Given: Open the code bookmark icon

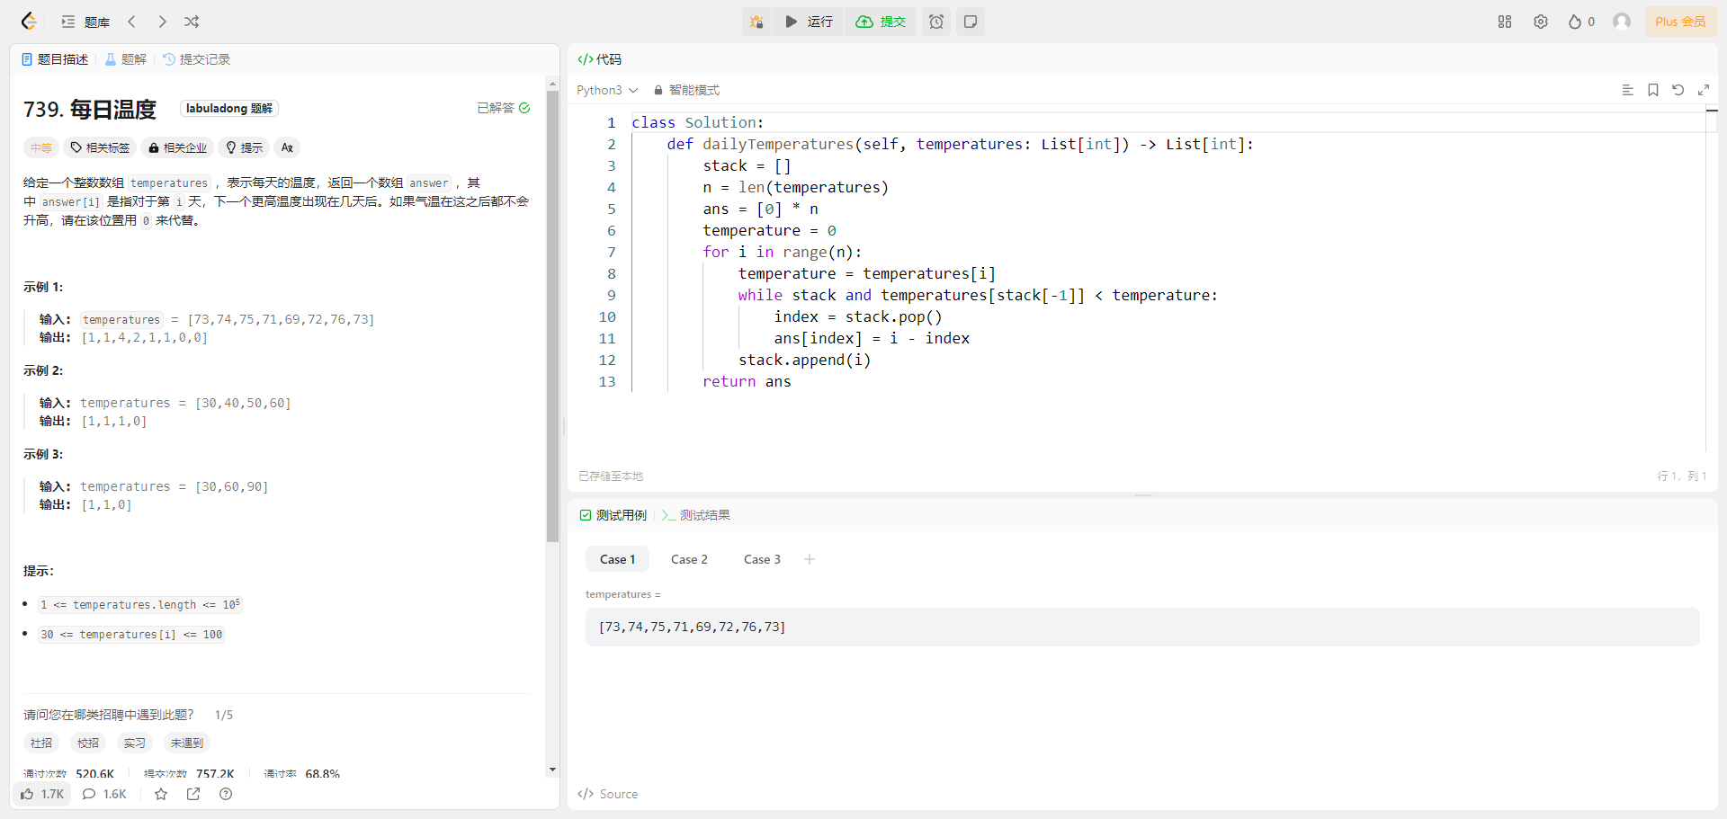Looking at the screenshot, I should (x=1653, y=90).
